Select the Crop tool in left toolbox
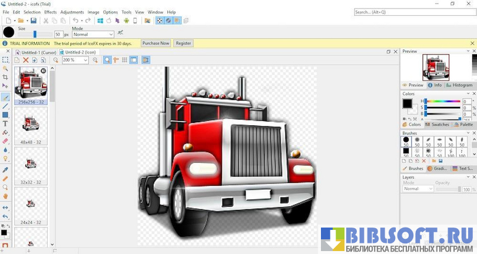The height and width of the screenshot is (254, 477). pos(5,77)
